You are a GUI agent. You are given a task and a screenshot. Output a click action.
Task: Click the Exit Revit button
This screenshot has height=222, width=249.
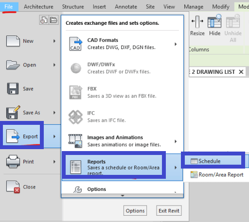pos(169,211)
